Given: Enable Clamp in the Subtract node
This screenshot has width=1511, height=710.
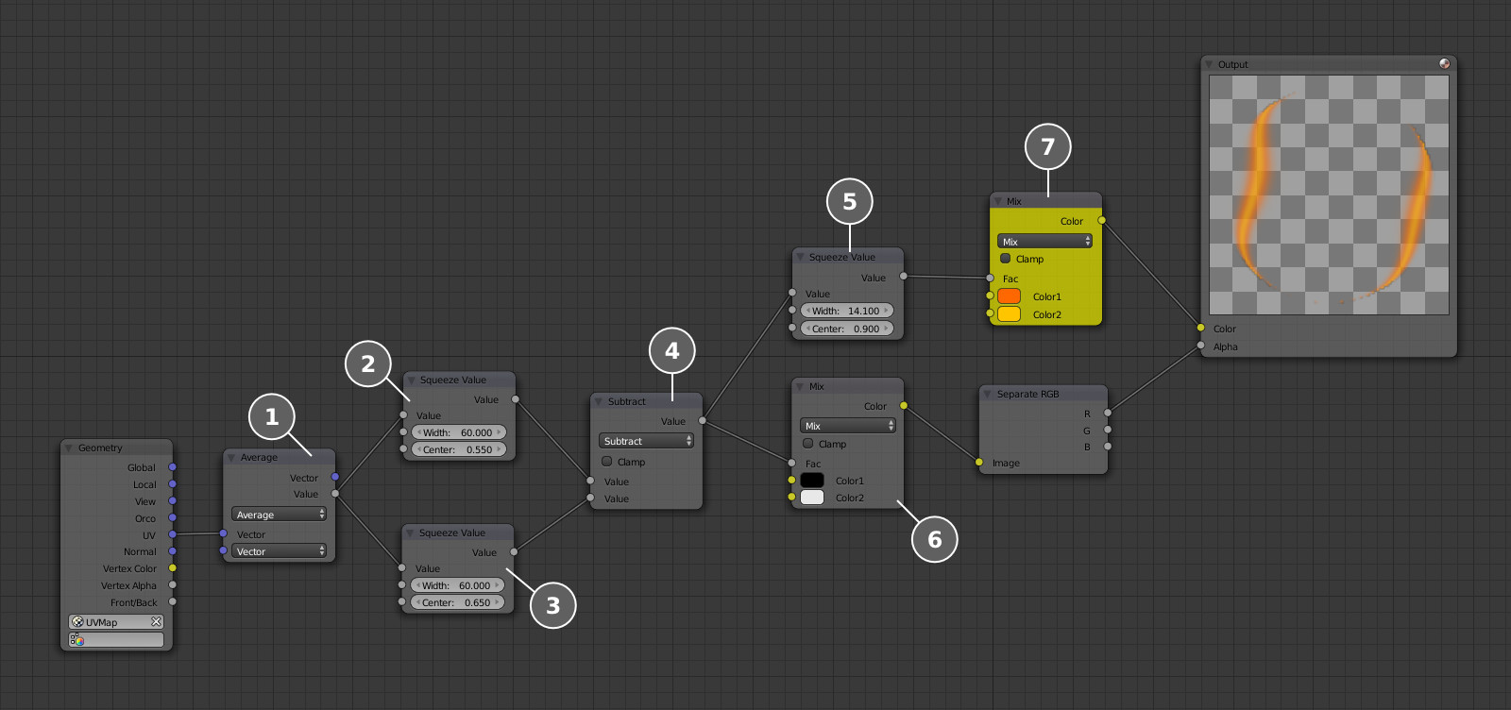Looking at the screenshot, I should click(607, 462).
